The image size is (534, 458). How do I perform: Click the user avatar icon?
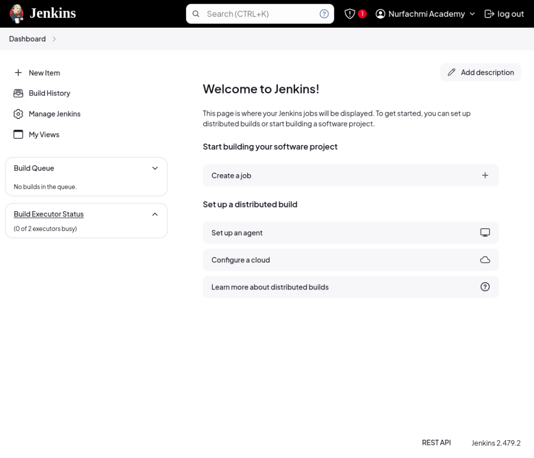[x=380, y=14]
